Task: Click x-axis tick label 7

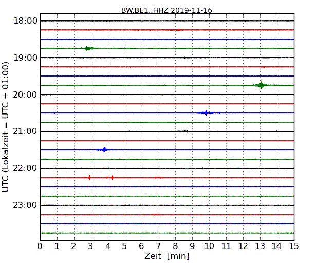Action: click(x=158, y=246)
